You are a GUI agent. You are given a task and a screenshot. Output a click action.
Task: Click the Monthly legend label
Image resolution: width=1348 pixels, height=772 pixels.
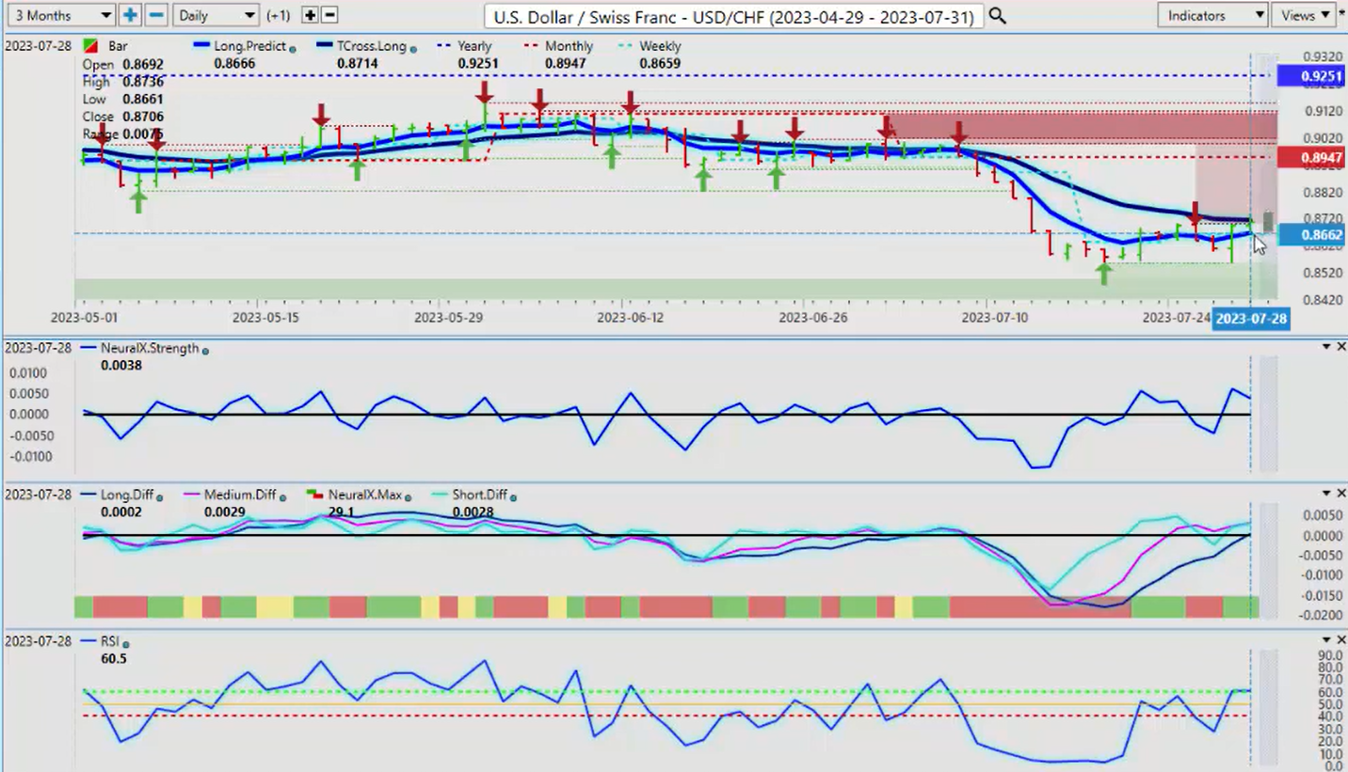click(x=569, y=46)
